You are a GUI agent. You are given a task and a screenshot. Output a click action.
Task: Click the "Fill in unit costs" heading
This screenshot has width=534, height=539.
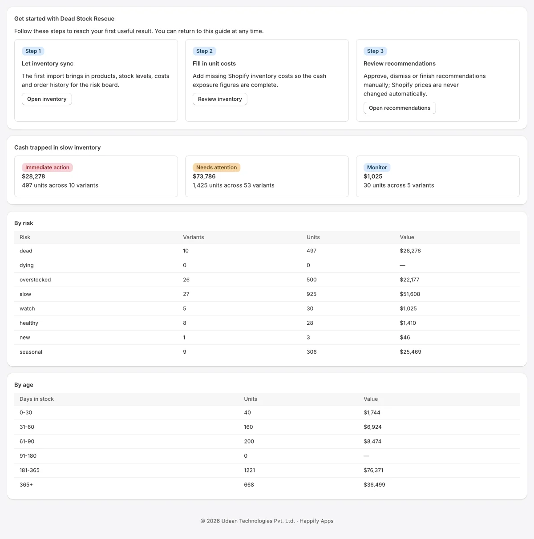(x=214, y=64)
